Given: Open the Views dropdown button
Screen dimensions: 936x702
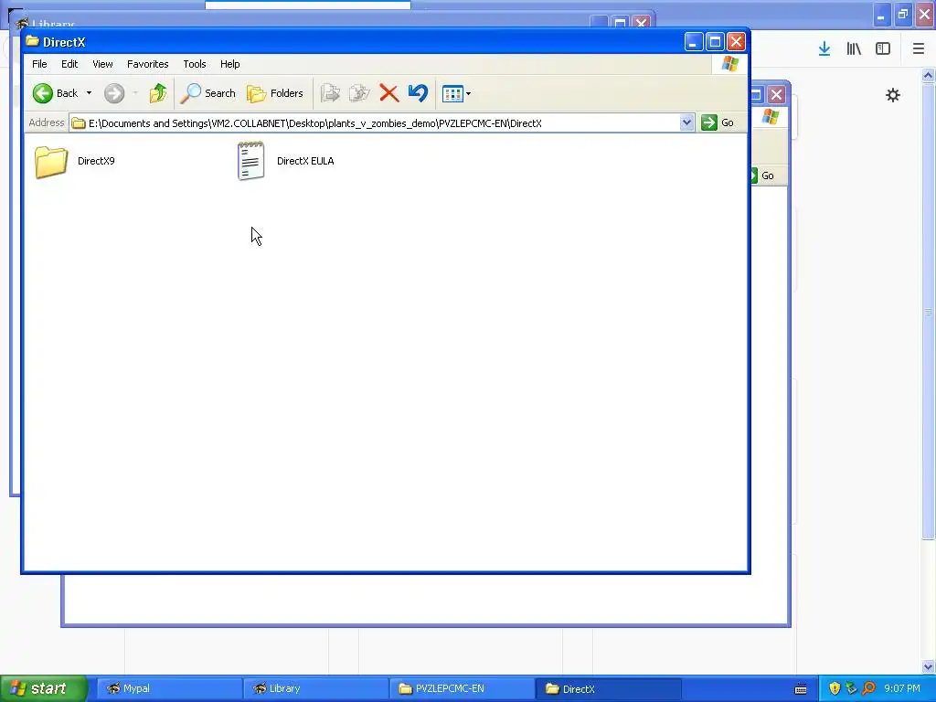Looking at the screenshot, I should pos(457,93).
